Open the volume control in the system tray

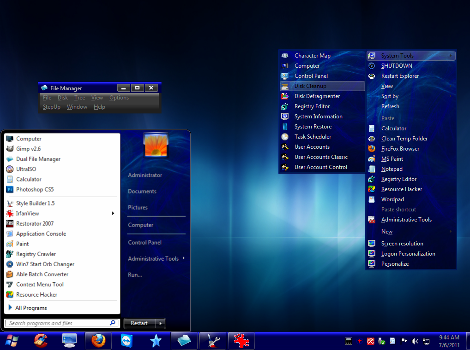415,341
